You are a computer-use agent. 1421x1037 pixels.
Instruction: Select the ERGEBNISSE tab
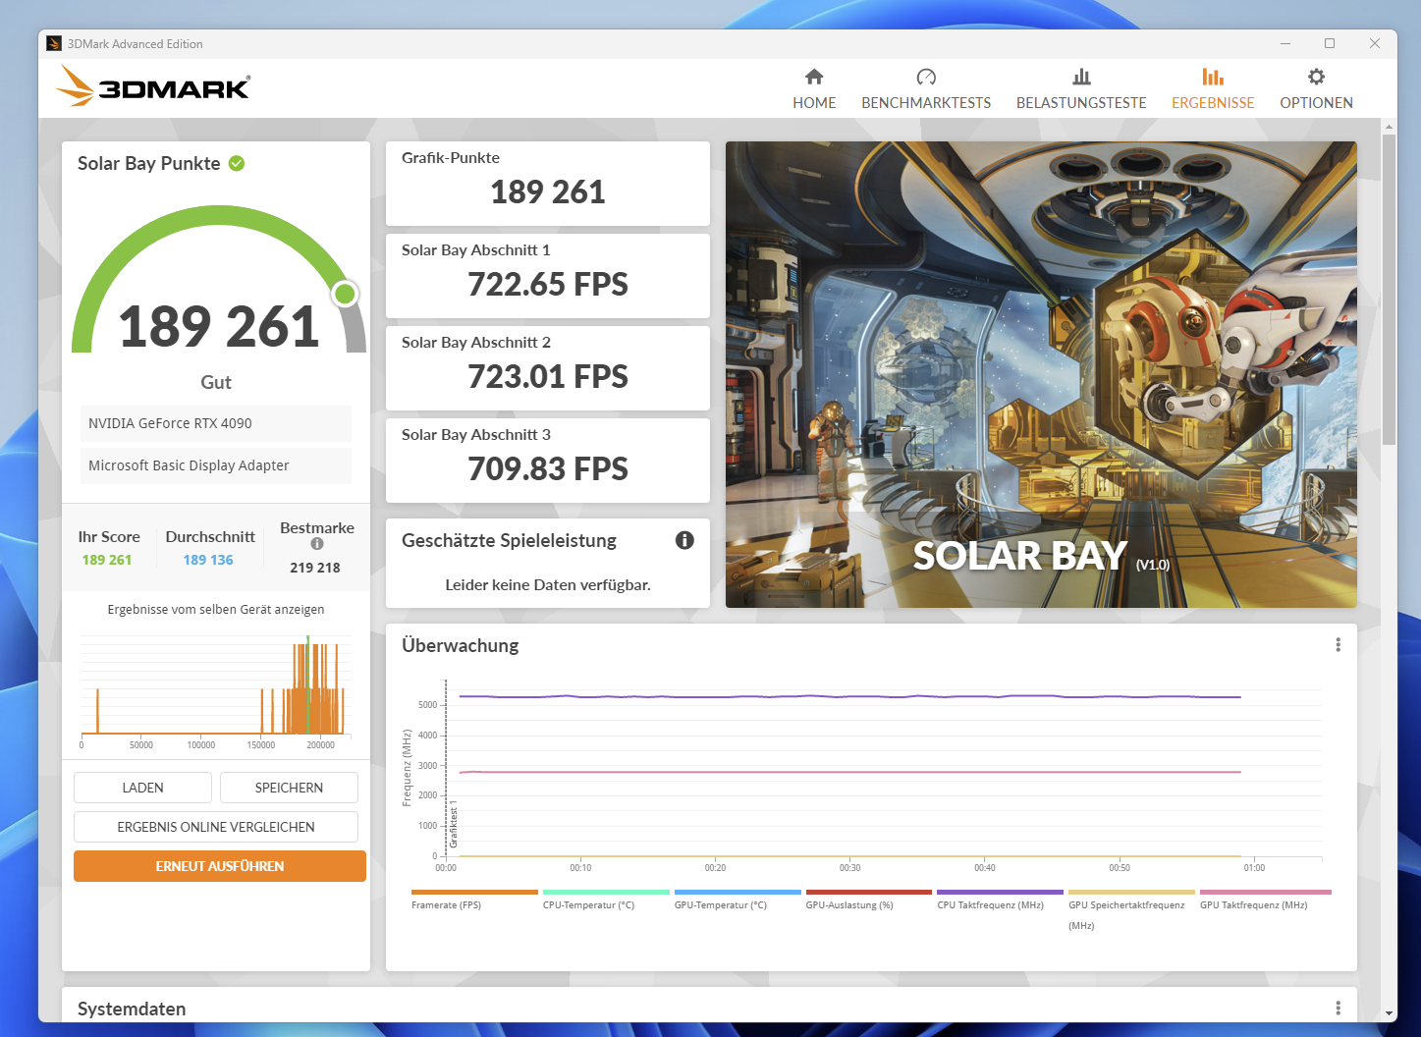(x=1213, y=88)
